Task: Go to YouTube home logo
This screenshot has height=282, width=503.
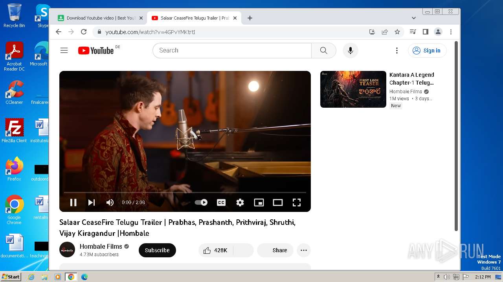Action: (96, 51)
